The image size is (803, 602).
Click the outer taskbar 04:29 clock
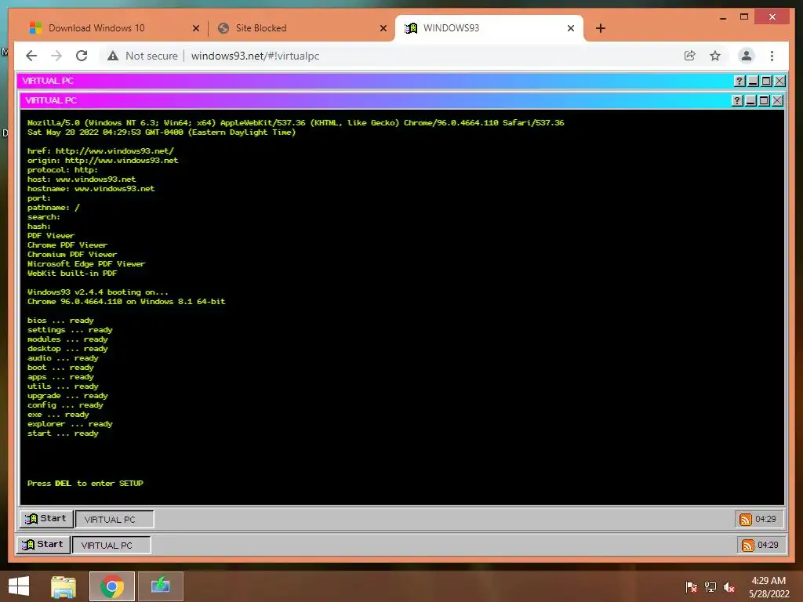point(768,546)
